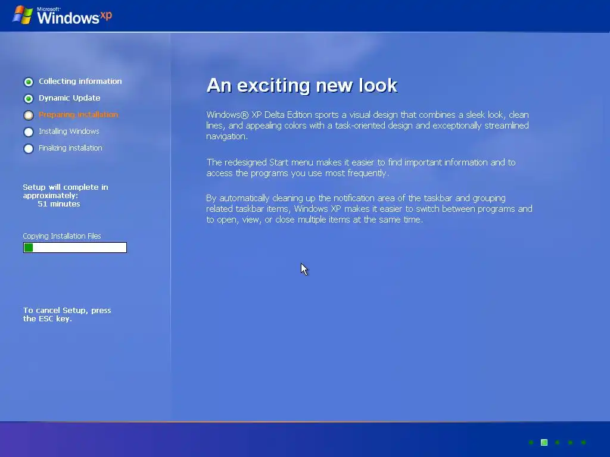
Task: Click the Finalizing installation step bullet
Action: pos(29,148)
